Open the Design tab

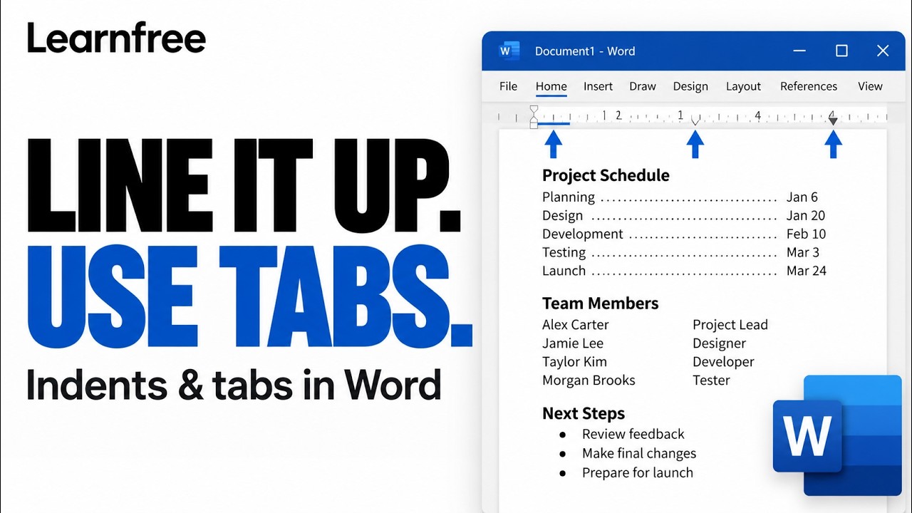690,86
